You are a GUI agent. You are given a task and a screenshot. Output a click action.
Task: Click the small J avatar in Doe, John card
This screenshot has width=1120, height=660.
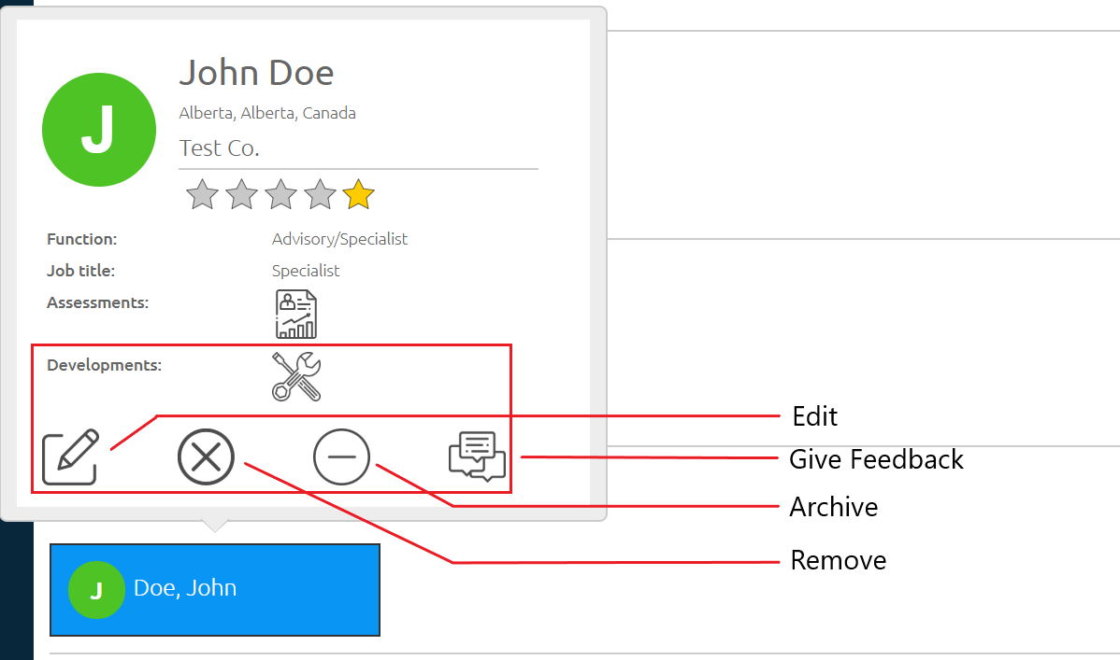(96, 589)
